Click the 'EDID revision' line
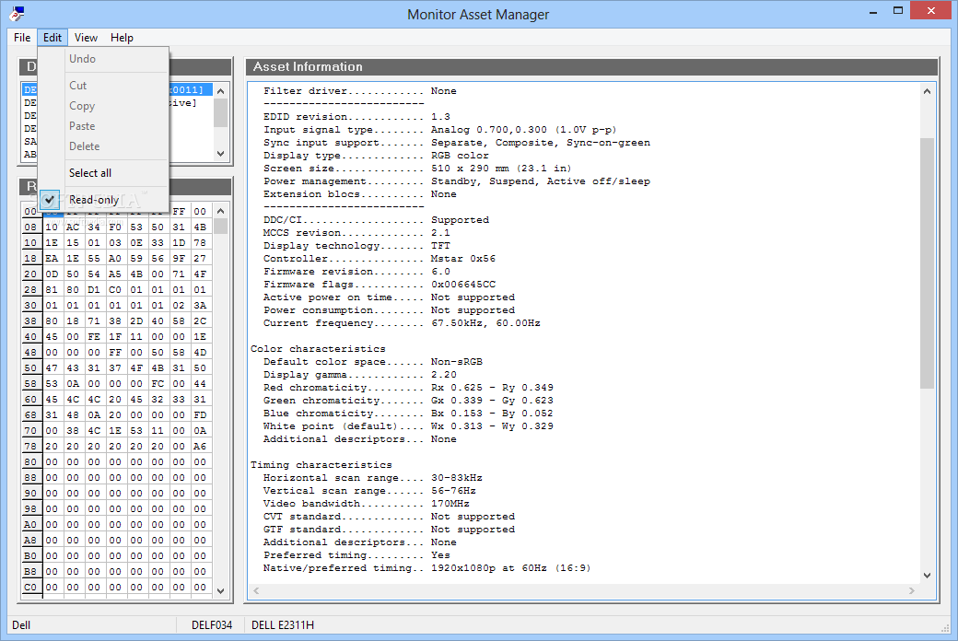958x641 pixels. tap(356, 116)
